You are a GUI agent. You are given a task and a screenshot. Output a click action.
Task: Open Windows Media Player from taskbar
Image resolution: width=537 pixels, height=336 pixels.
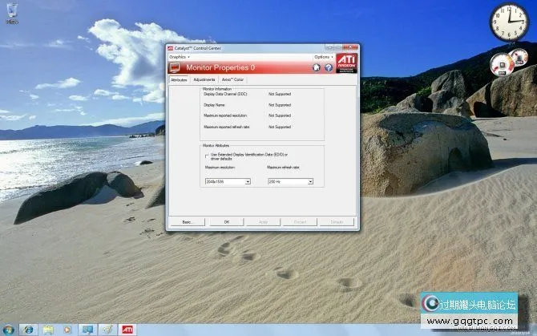[67, 329]
